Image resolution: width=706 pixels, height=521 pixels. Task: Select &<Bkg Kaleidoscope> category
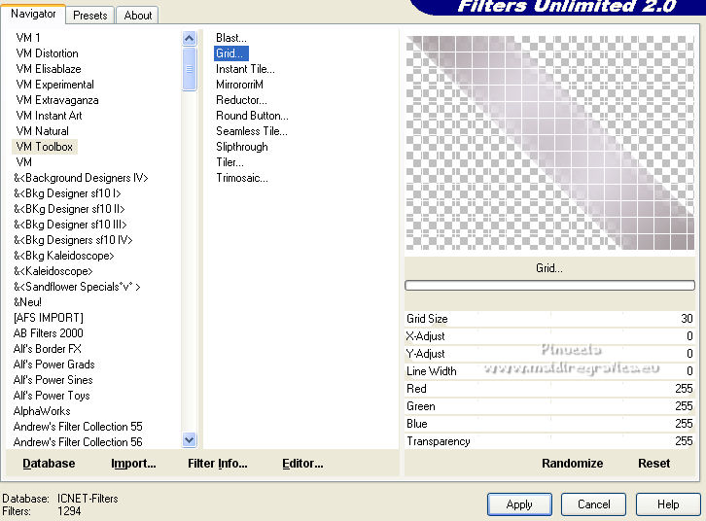click(63, 256)
